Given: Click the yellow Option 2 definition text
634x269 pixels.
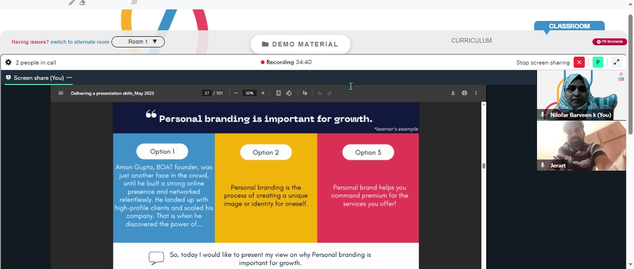Looking at the screenshot, I should pyautogui.click(x=266, y=196).
